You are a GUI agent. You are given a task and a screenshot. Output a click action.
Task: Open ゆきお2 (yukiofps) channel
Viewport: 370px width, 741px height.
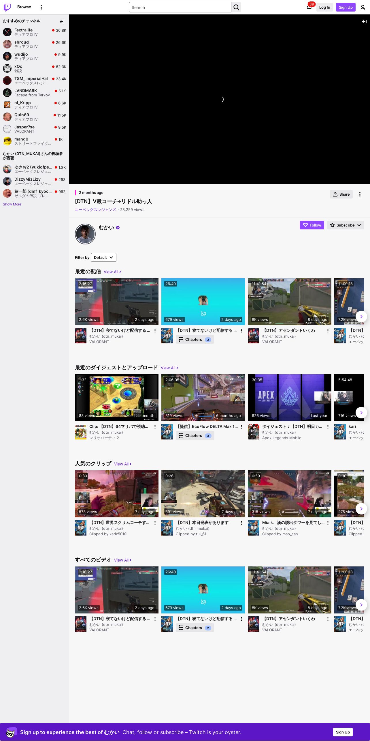click(x=35, y=169)
